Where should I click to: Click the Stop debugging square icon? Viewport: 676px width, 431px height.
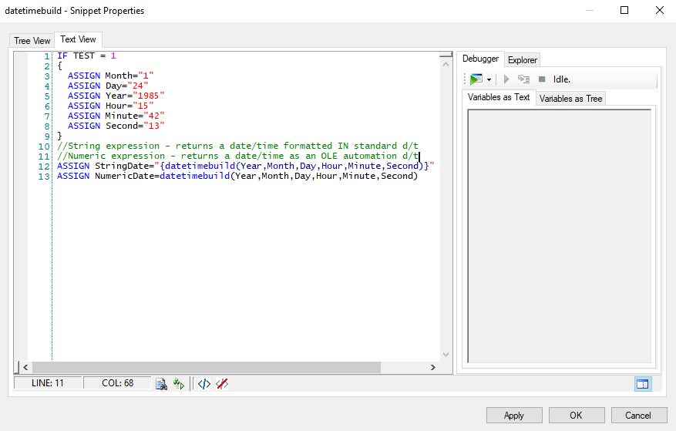point(542,79)
